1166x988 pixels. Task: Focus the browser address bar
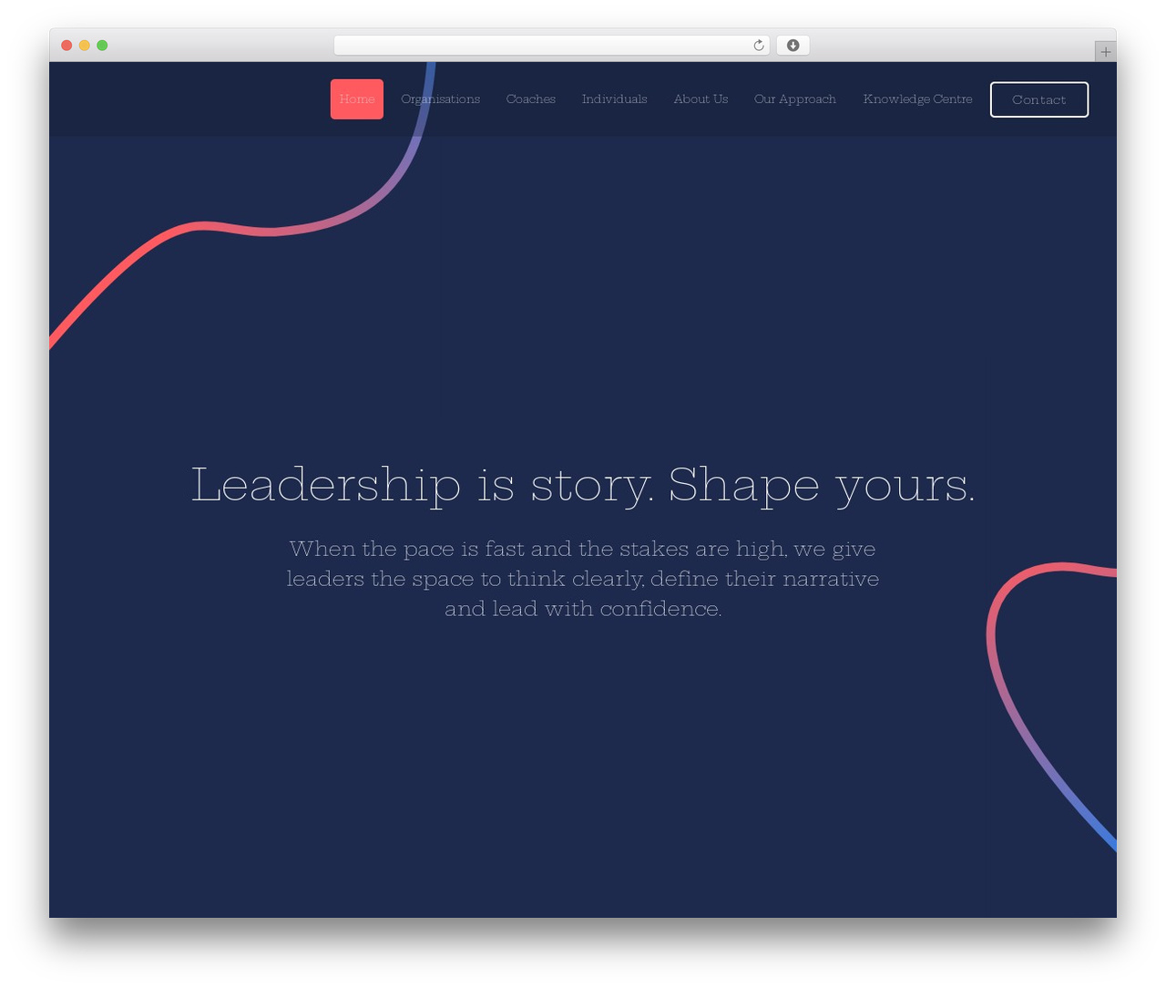pos(552,46)
